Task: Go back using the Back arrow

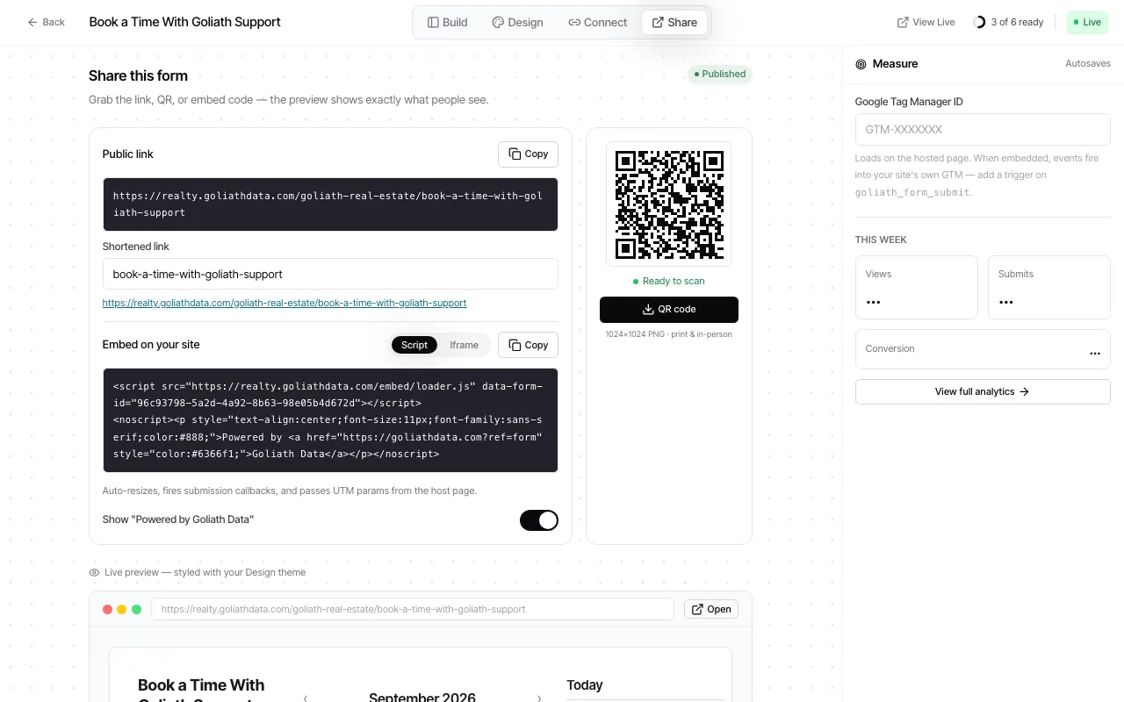Action: (46, 22)
